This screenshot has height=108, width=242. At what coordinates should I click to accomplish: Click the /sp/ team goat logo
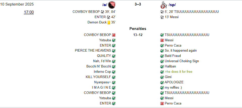point(164,5)
